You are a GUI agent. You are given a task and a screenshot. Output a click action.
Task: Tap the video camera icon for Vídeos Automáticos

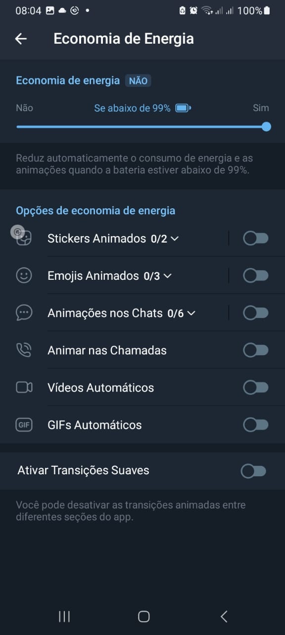click(x=24, y=387)
